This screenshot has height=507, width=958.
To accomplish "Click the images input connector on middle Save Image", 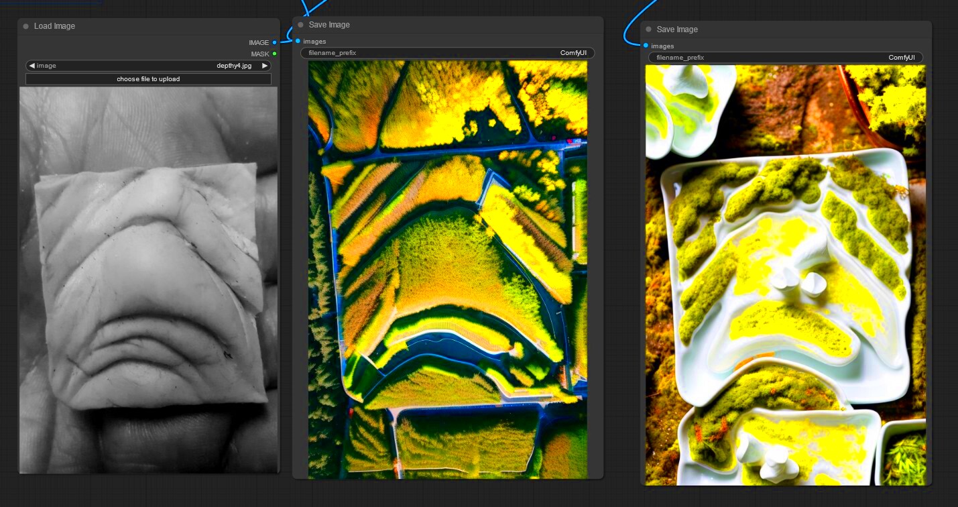I will [x=298, y=41].
